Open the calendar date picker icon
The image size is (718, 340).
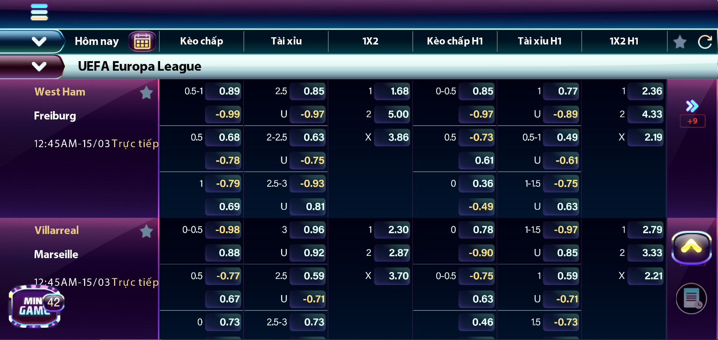click(142, 41)
